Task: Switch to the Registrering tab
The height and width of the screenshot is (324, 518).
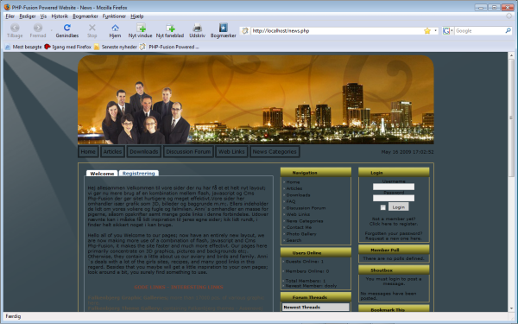Action: coord(139,174)
